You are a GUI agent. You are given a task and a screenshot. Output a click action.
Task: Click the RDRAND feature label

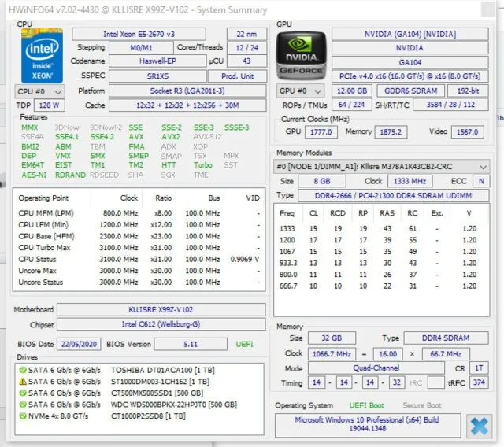tap(70, 175)
